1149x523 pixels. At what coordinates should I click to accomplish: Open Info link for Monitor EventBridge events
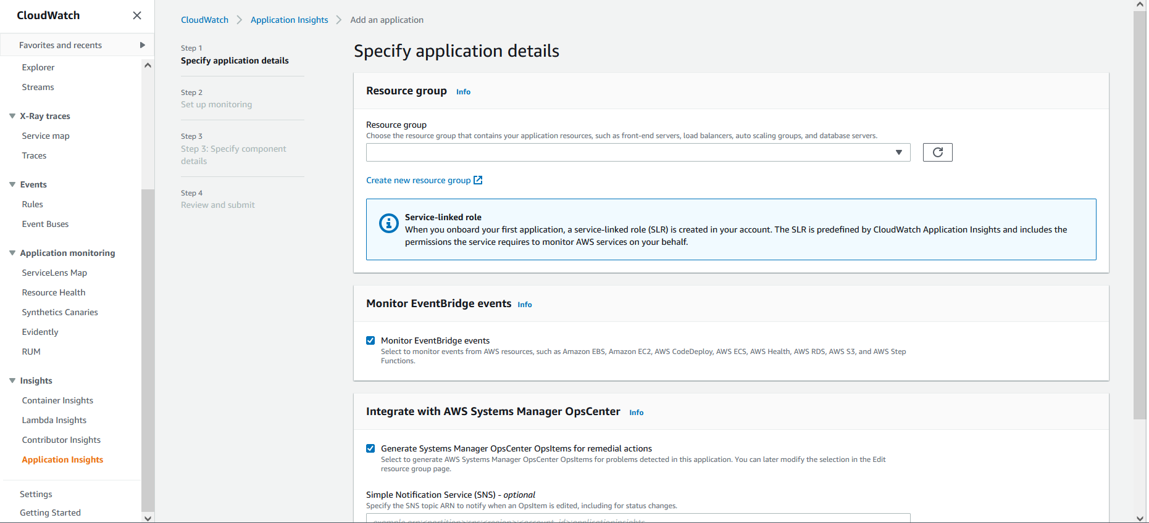(525, 305)
